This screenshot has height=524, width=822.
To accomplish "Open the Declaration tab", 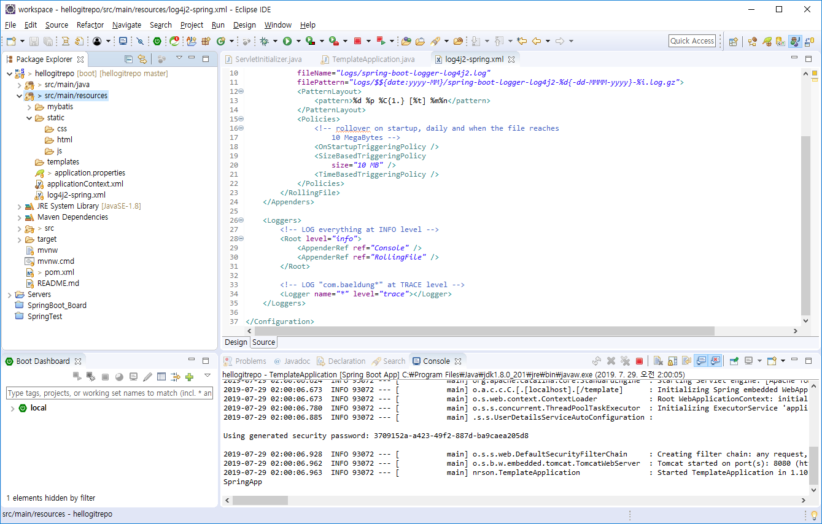I will [x=341, y=361].
